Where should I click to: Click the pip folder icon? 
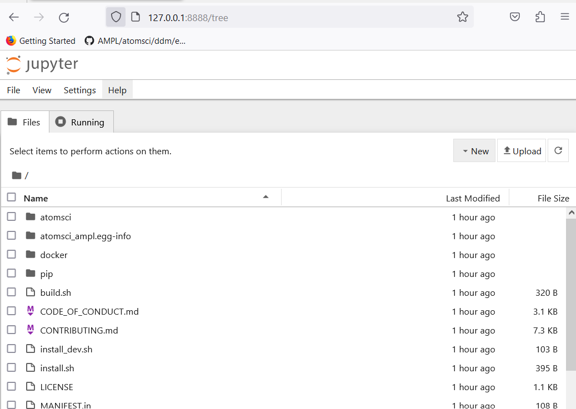pyautogui.click(x=31, y=273)
